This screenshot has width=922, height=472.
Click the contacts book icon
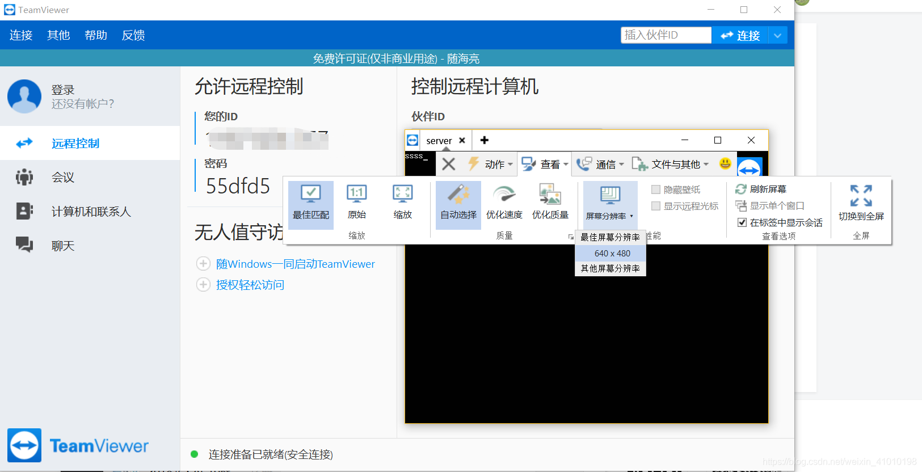point(24,211)
